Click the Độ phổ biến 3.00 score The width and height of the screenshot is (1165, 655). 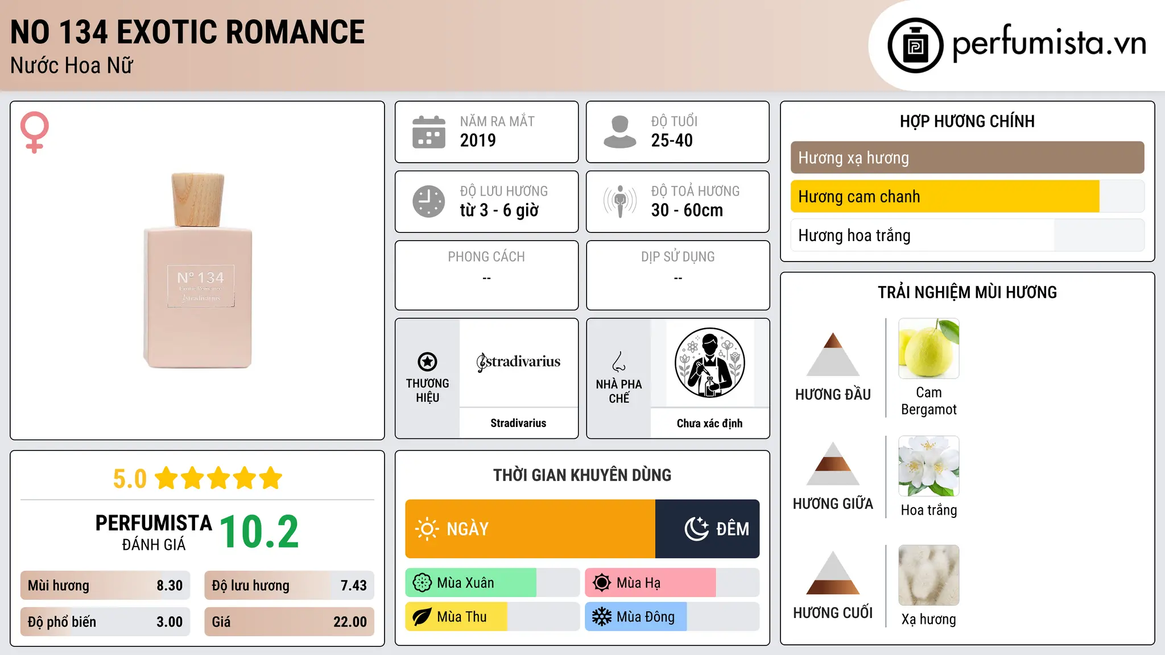click(x=105, y=621)
